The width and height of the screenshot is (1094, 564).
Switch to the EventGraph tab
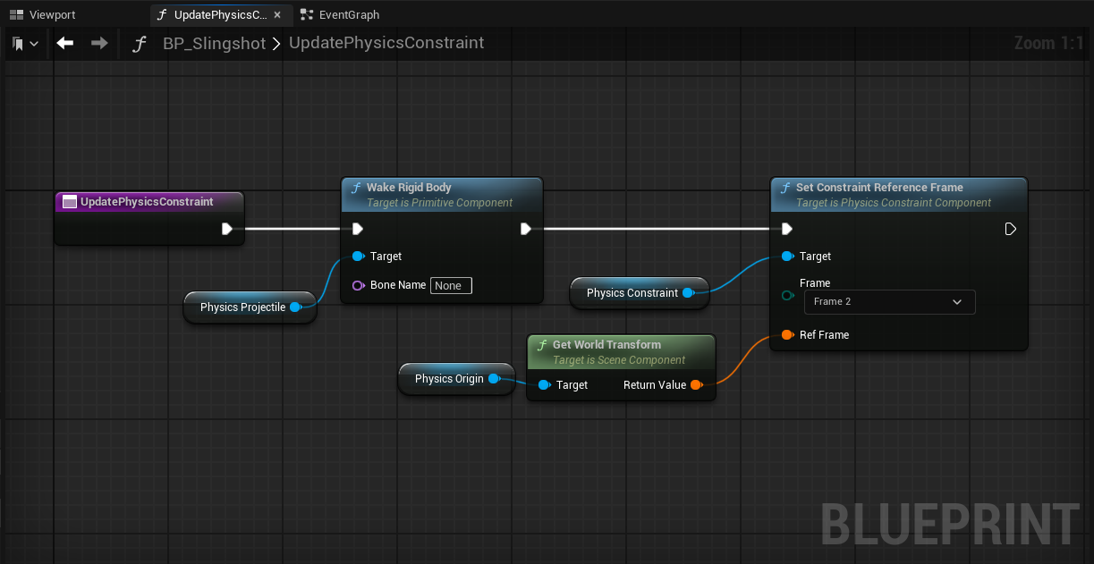[x=340, y=14]
